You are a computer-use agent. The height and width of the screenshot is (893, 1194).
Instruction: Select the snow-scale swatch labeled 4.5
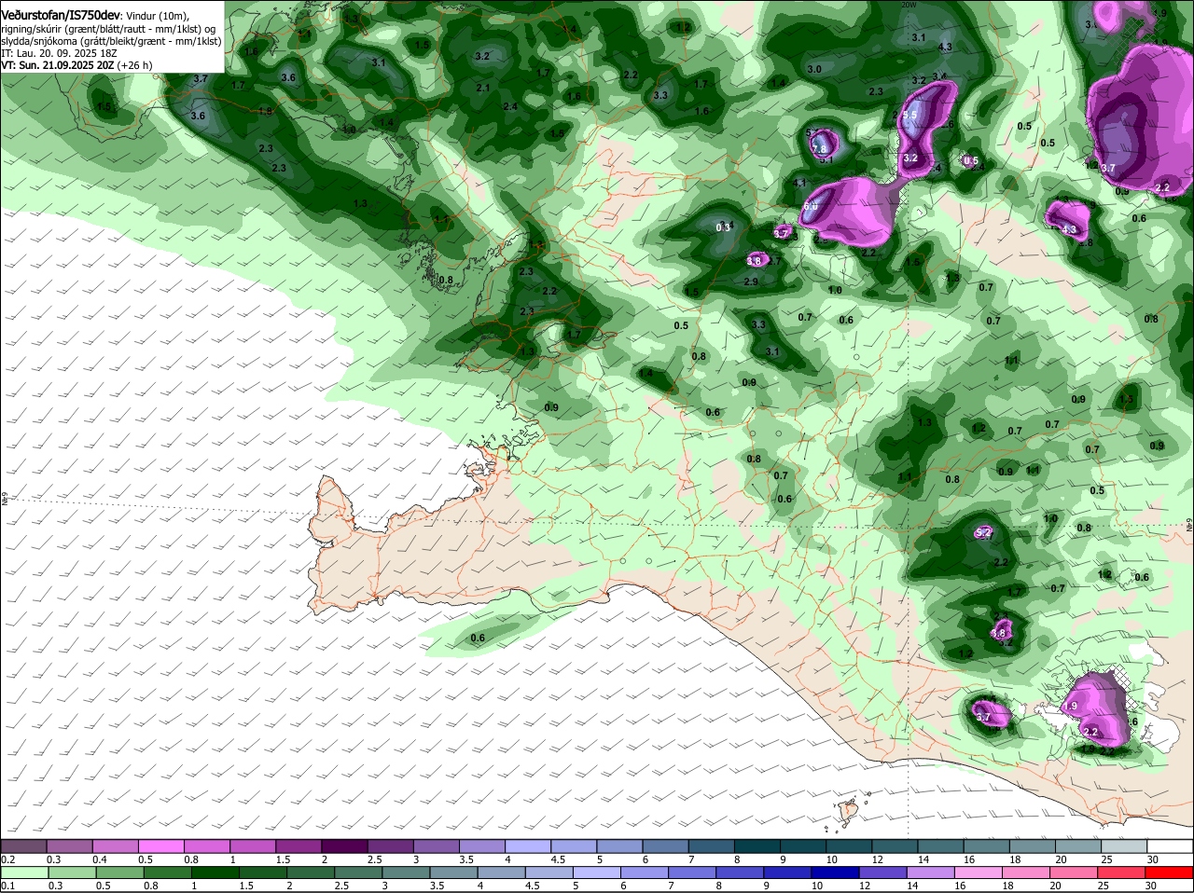(x=572, y=845)
